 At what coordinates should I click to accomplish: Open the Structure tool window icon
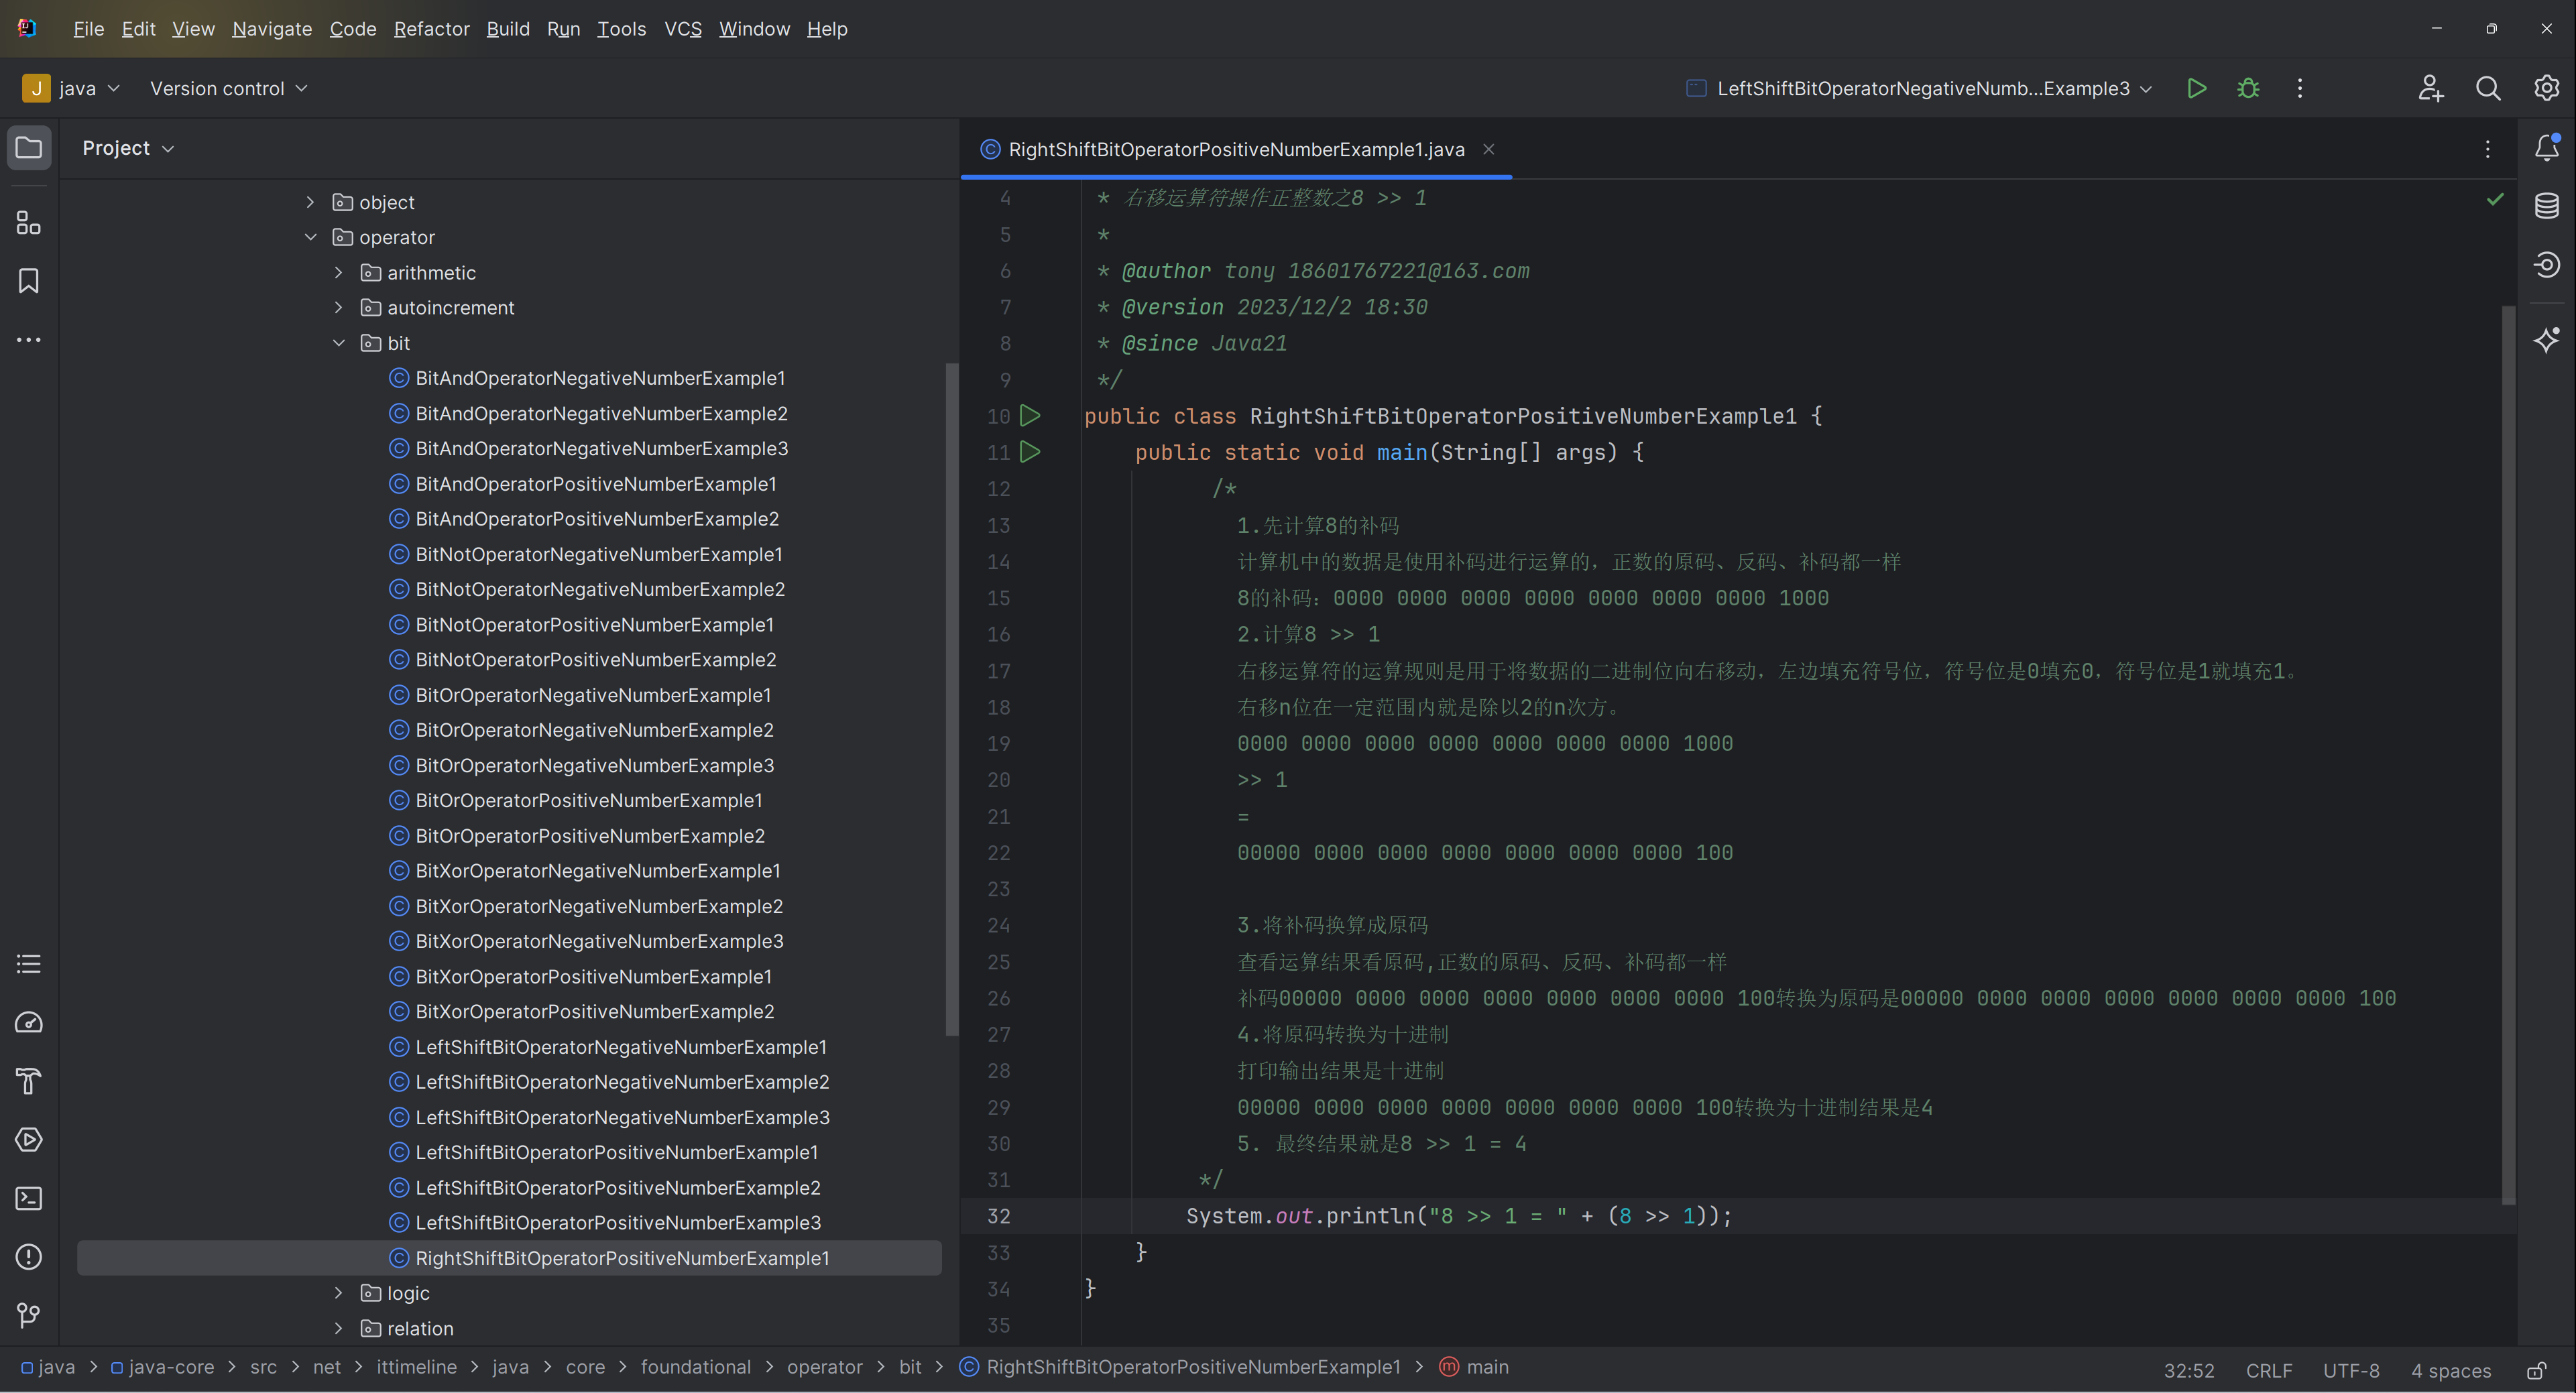click(29, 222)
